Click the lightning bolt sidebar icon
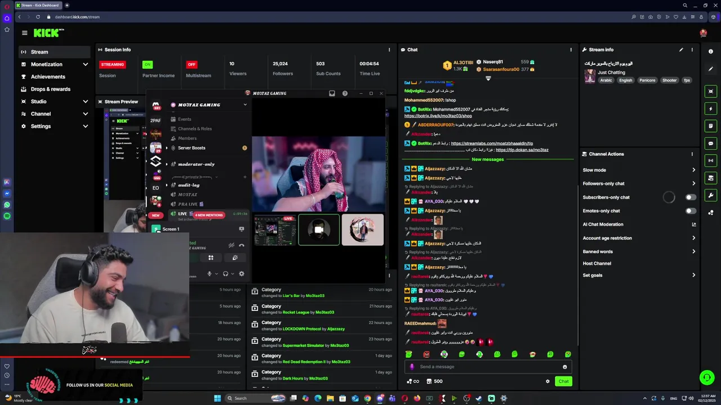The width and height of the screenshot is (721, 405). tap(711, 109)
